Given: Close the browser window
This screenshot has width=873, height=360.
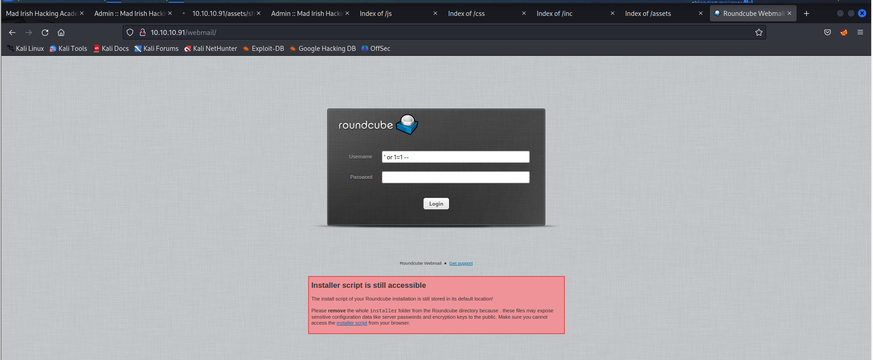Looking at the screenshot, I should pyautogui.click(x=862, y=14).
